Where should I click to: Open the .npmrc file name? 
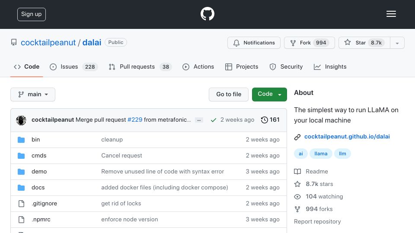[x=41, y=219]
